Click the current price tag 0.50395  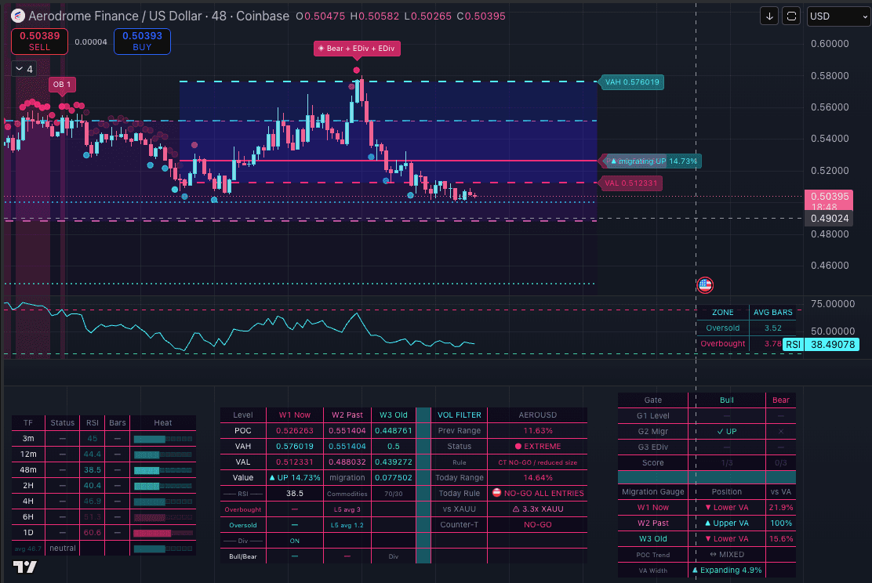point(829,200)
